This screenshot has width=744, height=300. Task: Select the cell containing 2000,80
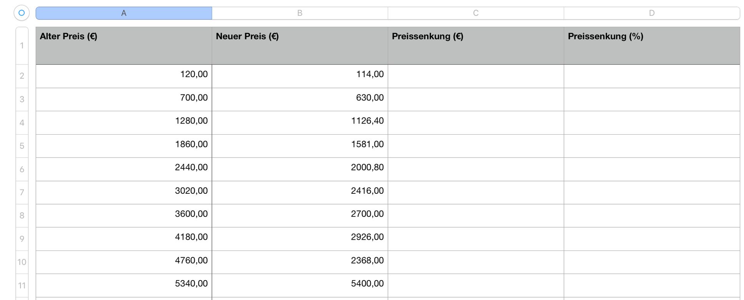[x=300, y=169]
